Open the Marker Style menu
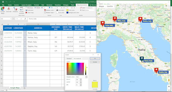The width and height of the screenshot is (172, 92). click(x=49, y=13)
